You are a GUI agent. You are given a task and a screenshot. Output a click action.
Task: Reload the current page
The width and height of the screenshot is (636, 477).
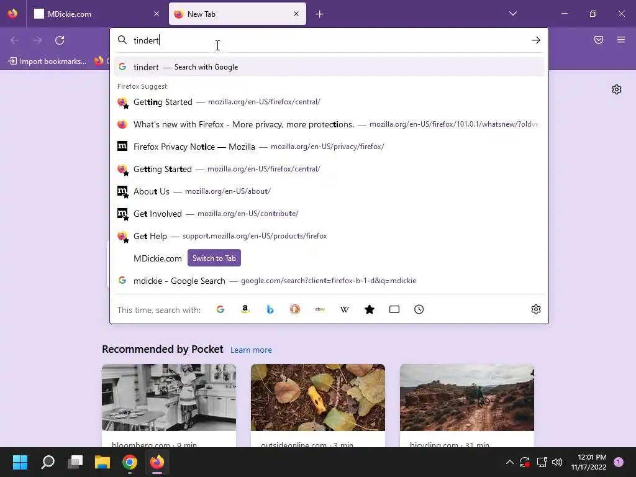pos(60,40)
